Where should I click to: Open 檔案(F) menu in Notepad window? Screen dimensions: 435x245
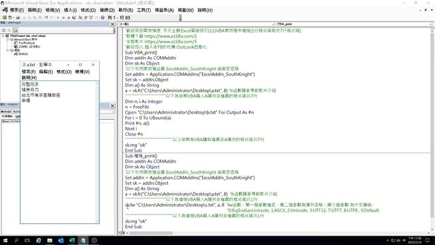click(29, 71)
